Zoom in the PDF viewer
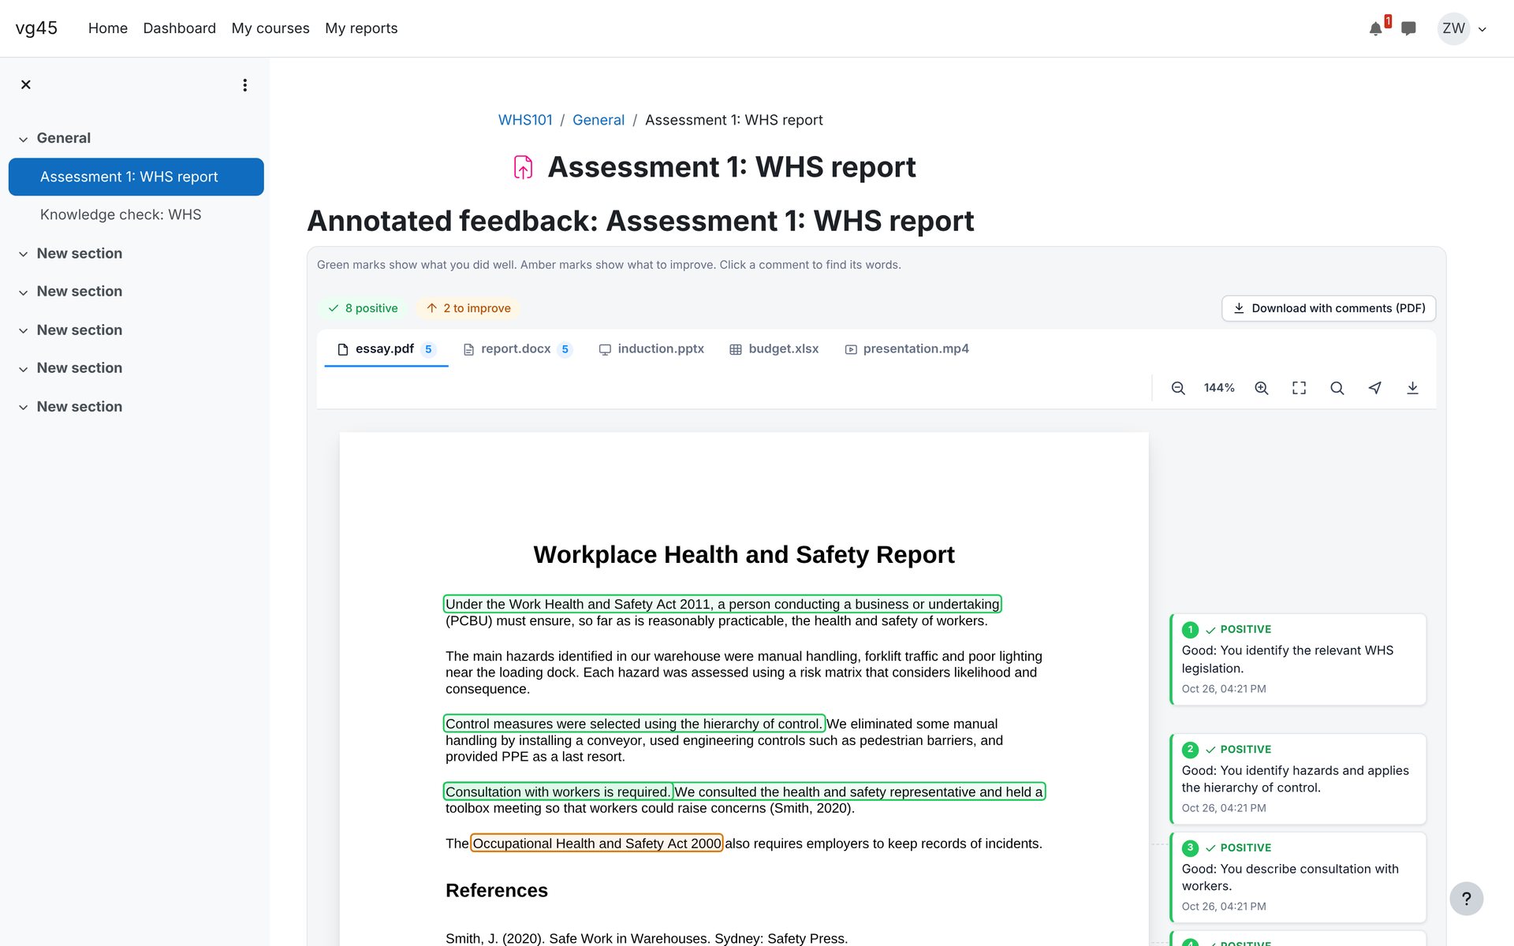 pos(1262,388)
